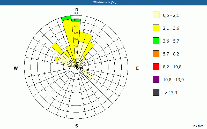Click the legend label '10,8 - 13,9'
This screenshot has height=129, width=207.
(173, 80)
